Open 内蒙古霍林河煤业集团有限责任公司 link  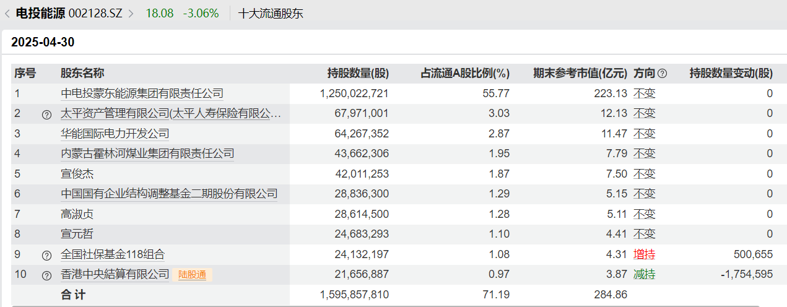pos(147,153)
